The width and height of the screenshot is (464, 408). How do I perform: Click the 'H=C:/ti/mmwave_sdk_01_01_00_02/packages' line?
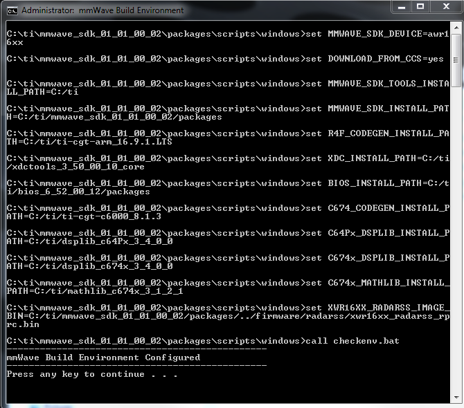[x=114, y=117]
